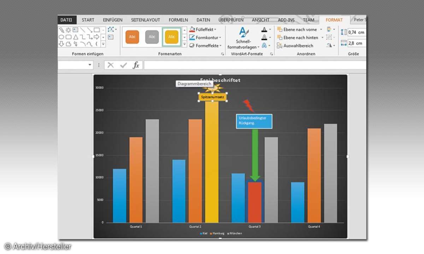Screen dimensions: 424x254
Task: Choose the arrow line shape
Action: (x=90, y=30)
